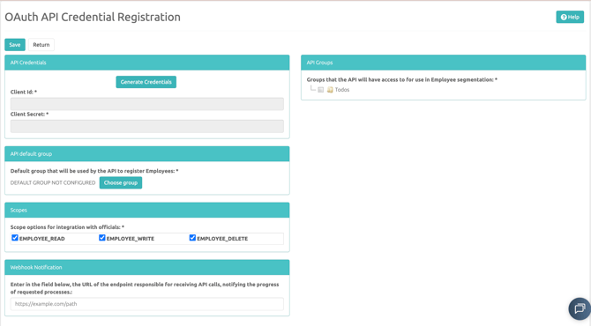The image size is (591, 326).
Task: Tick the Todos group checkbox
Action: click(321, 90)
